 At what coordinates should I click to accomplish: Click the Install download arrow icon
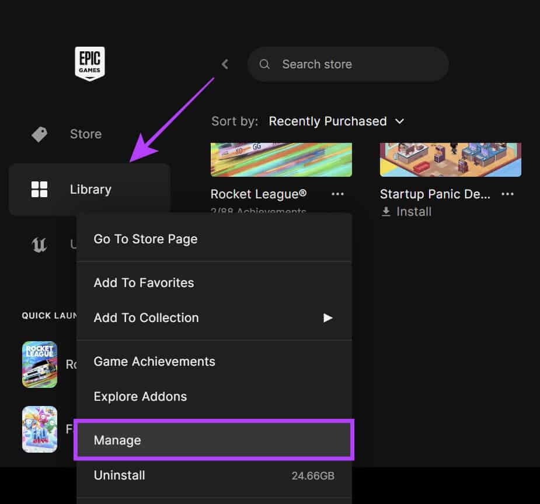click(386, 212)
